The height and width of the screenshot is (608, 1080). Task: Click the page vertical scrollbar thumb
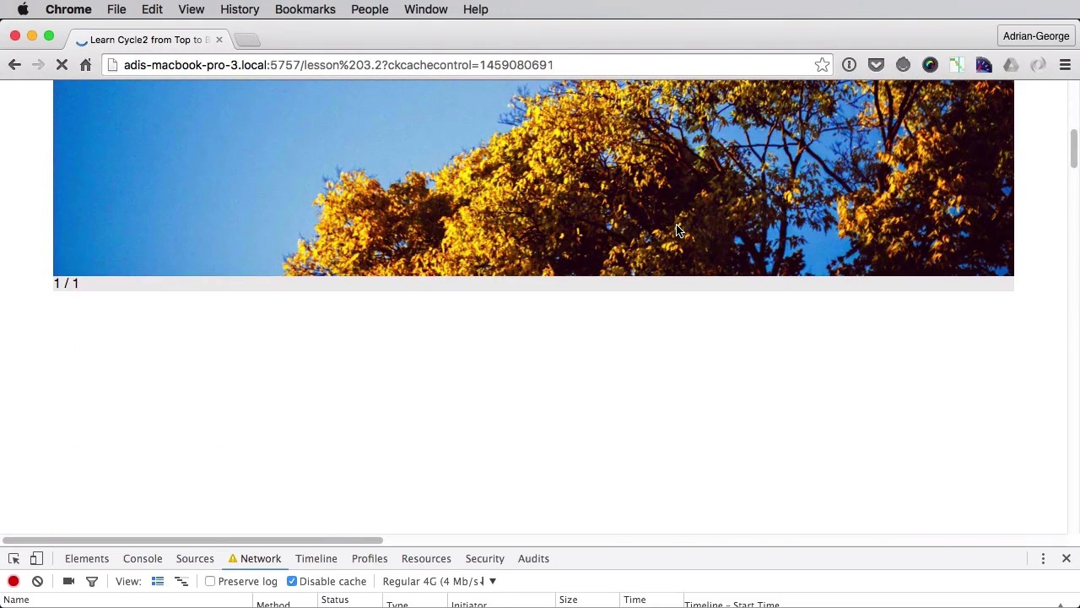pos(1073,149)
